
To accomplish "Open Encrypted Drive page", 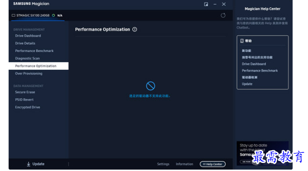I will click(x=28, y=107).
